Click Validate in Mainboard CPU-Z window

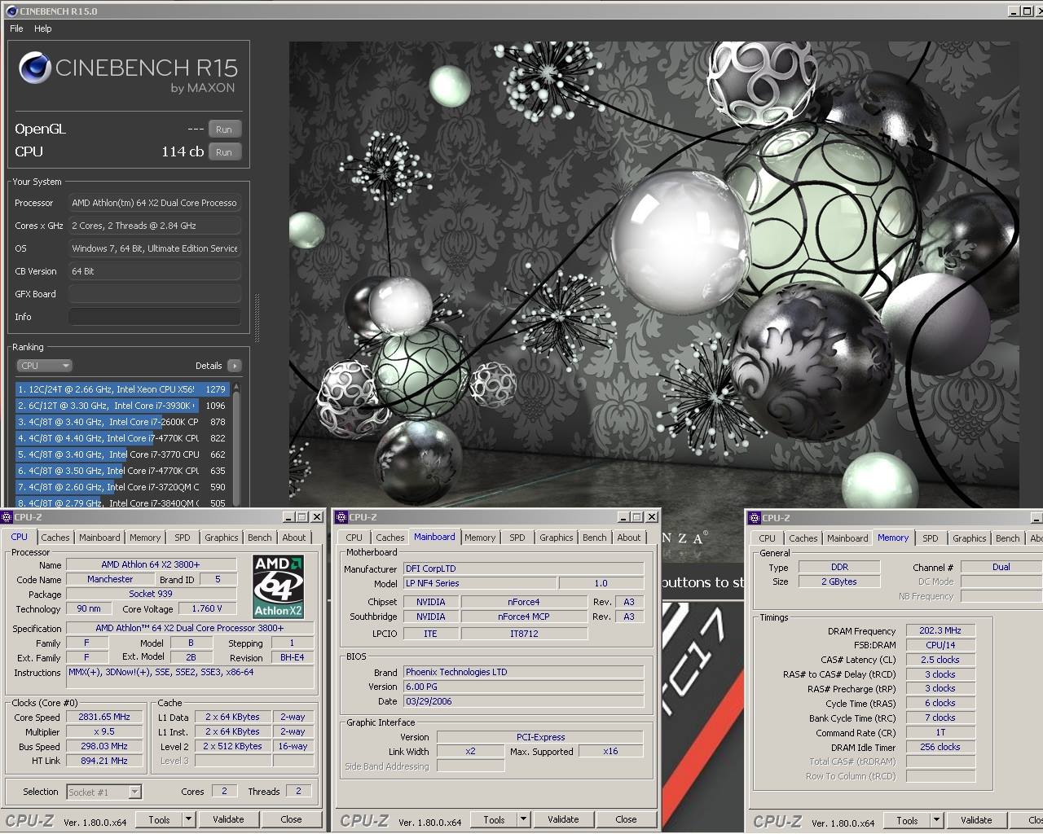point(563,819)
